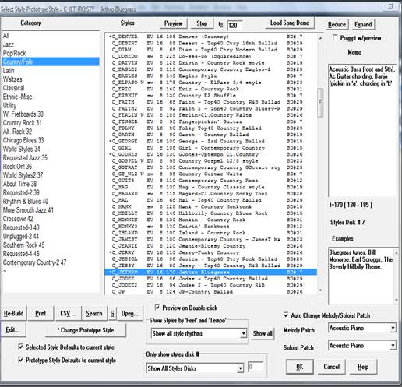Open the Melody Patch Acoustic Piano dropdown

(393, 328)
